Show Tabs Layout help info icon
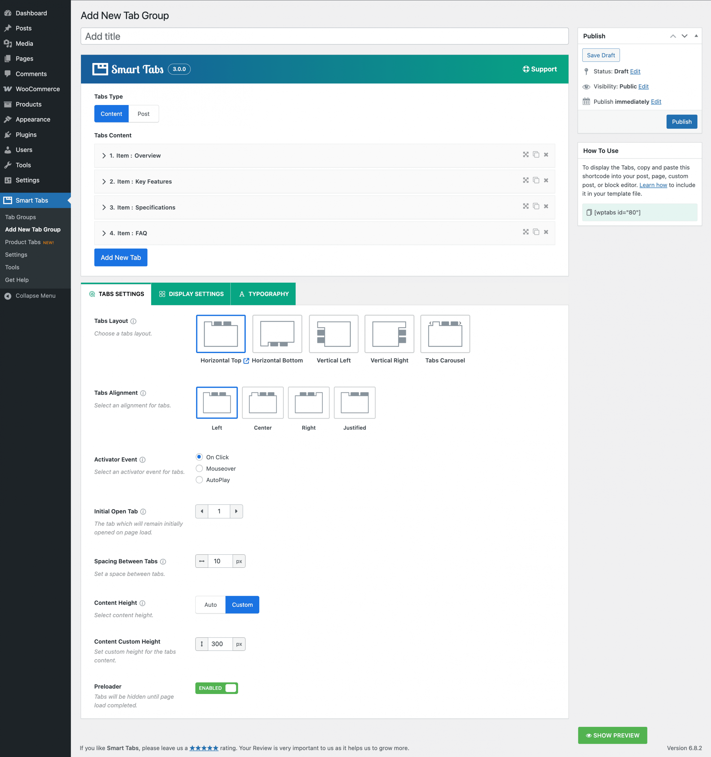This screenshot has height=757, width=711. 133,321
